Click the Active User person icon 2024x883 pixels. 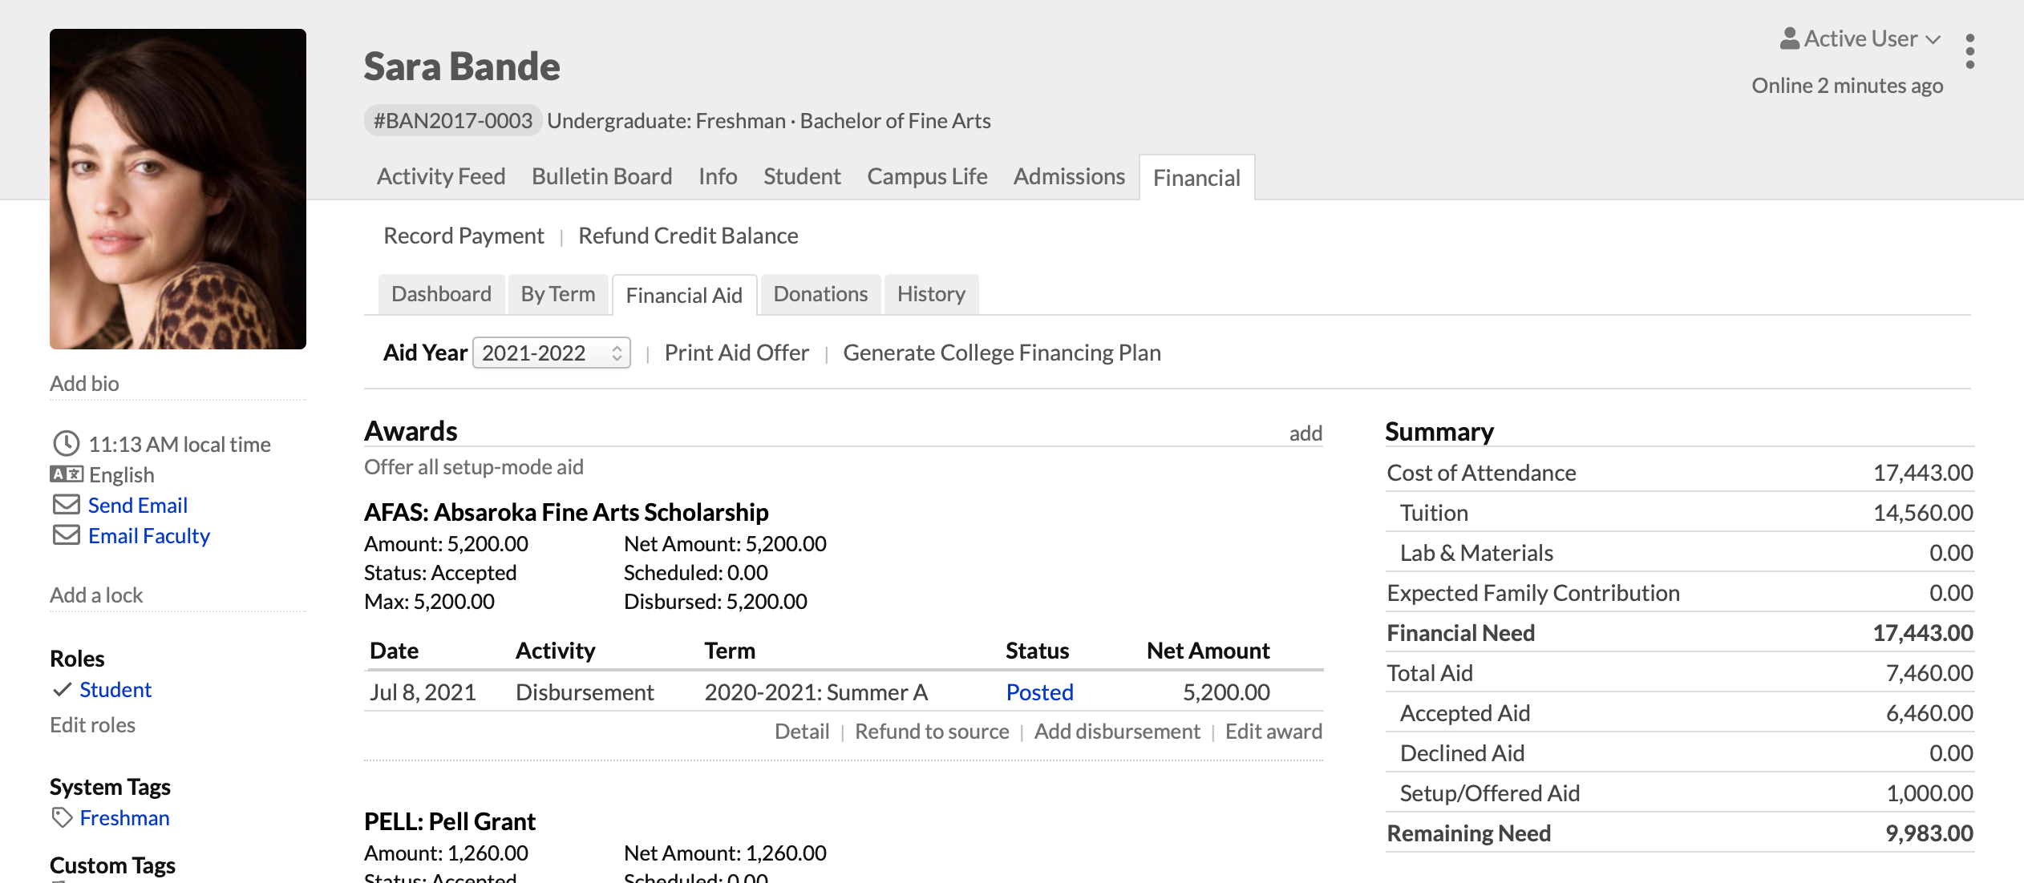(x=1789, y=38)
